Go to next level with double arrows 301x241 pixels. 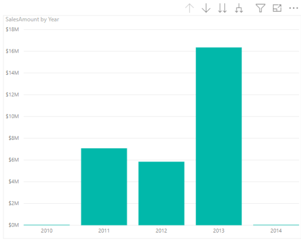click(222, 8)
